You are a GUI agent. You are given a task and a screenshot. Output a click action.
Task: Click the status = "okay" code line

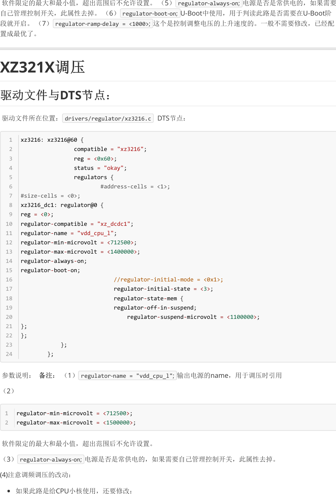click(100, 168)
